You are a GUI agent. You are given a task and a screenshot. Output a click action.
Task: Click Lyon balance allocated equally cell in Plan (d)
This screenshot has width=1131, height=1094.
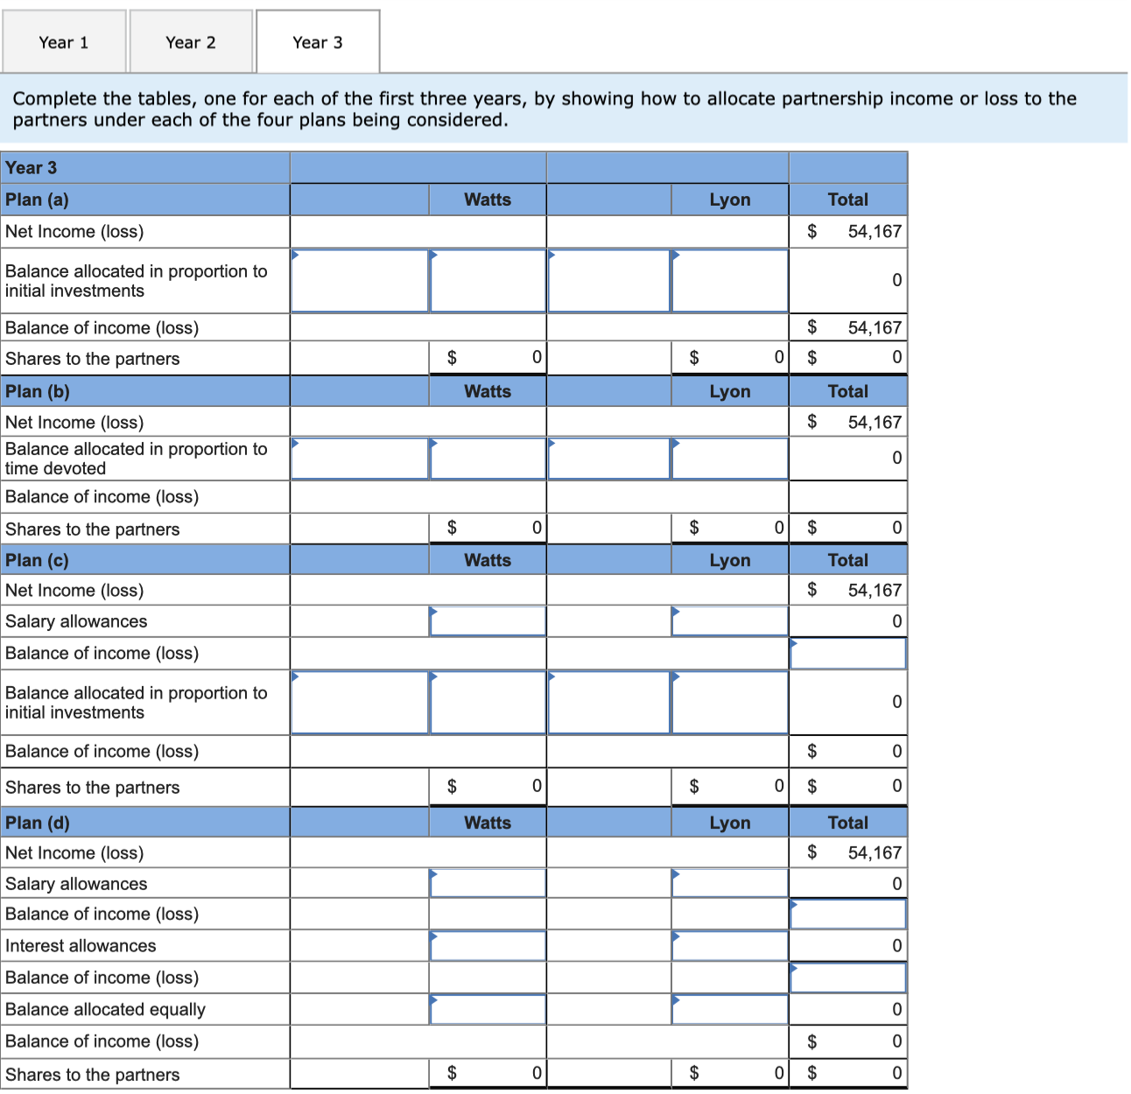coord(729,1008)
